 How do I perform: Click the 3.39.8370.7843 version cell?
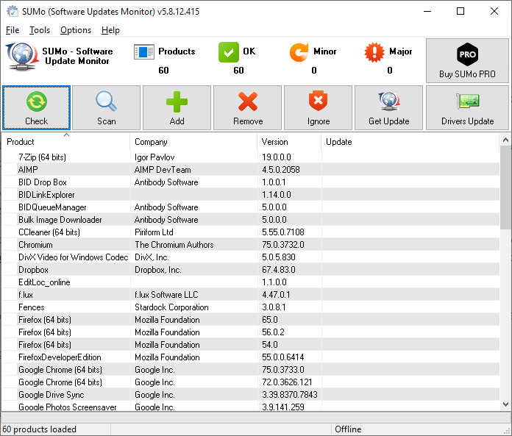click(x=290, y=395)
